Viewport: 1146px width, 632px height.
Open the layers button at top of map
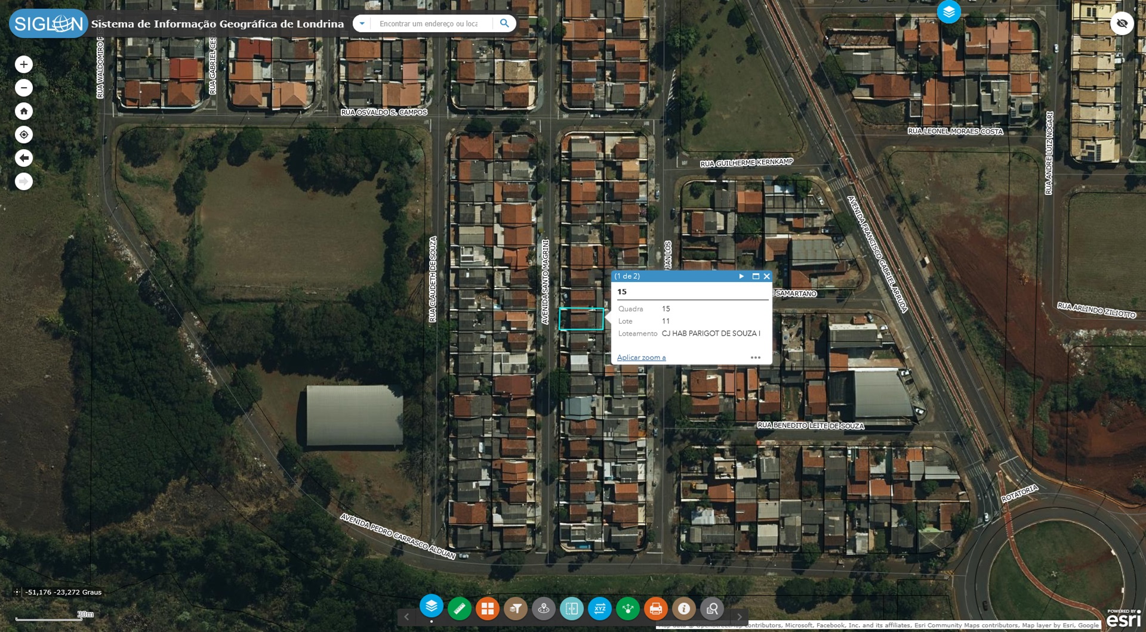tap(948, 11)
